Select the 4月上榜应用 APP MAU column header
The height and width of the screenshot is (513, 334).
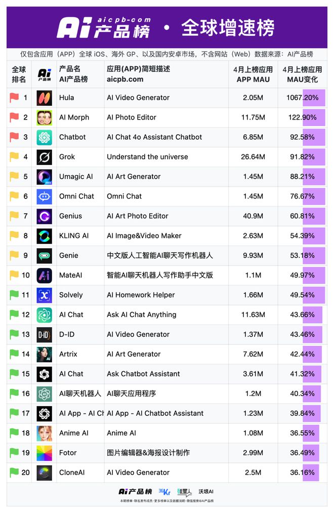coord(253,74)
